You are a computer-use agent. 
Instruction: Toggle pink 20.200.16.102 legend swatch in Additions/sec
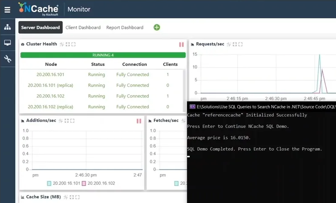tap(84, 183)
